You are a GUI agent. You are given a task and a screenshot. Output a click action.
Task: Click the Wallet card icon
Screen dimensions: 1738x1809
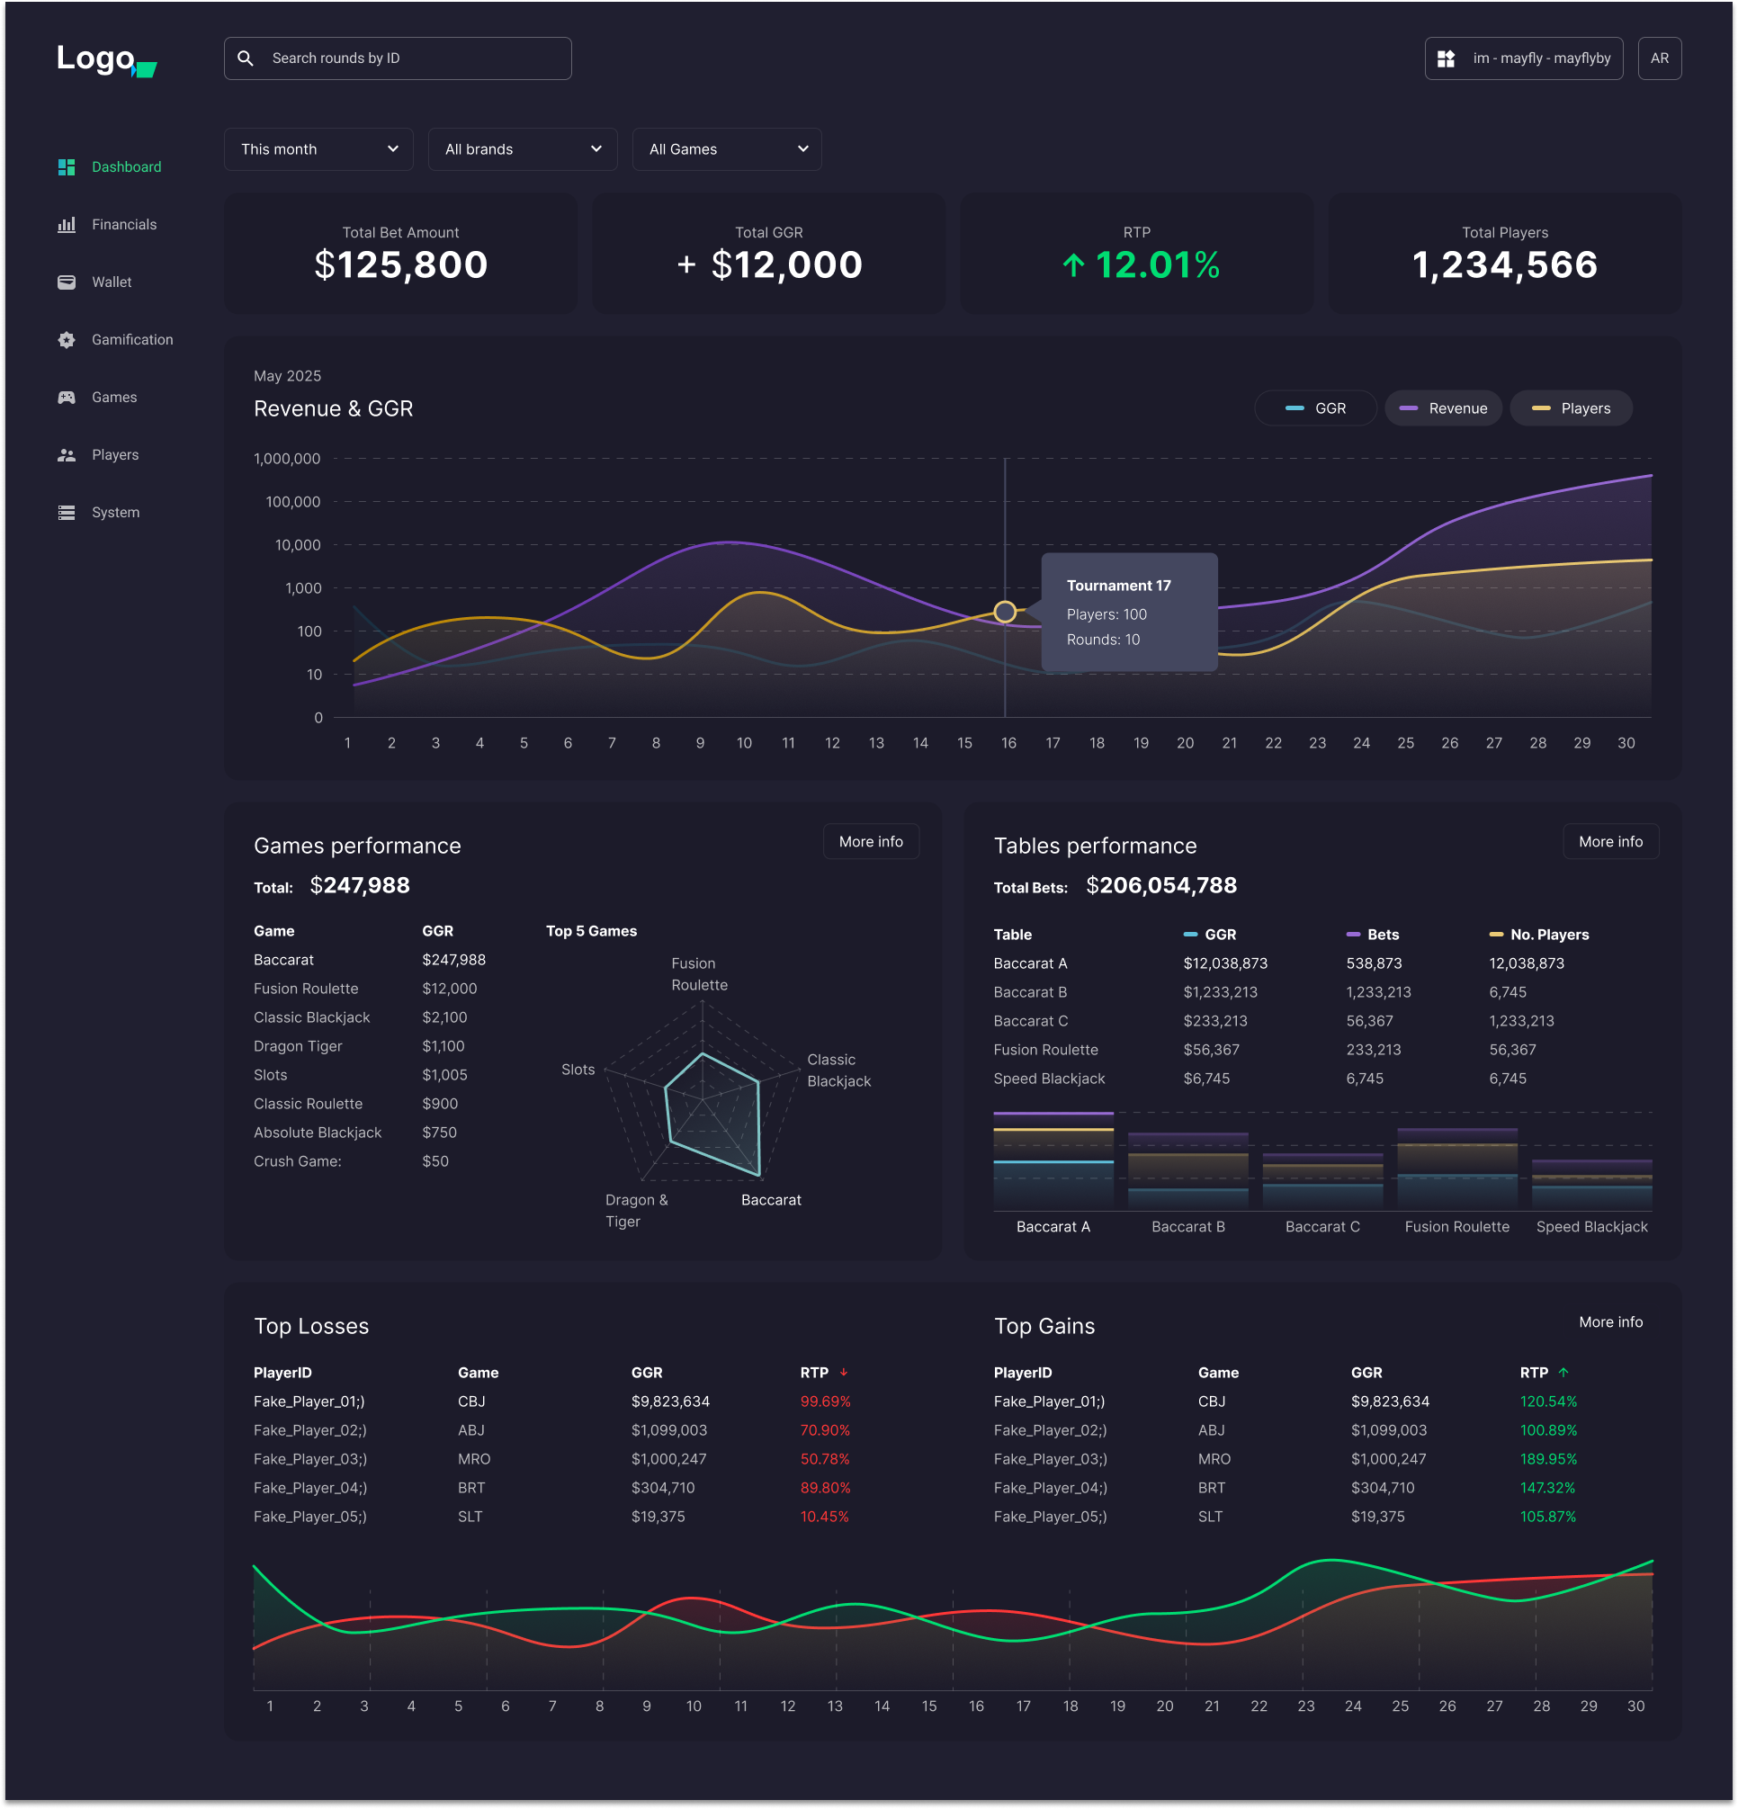coord(67,282)
